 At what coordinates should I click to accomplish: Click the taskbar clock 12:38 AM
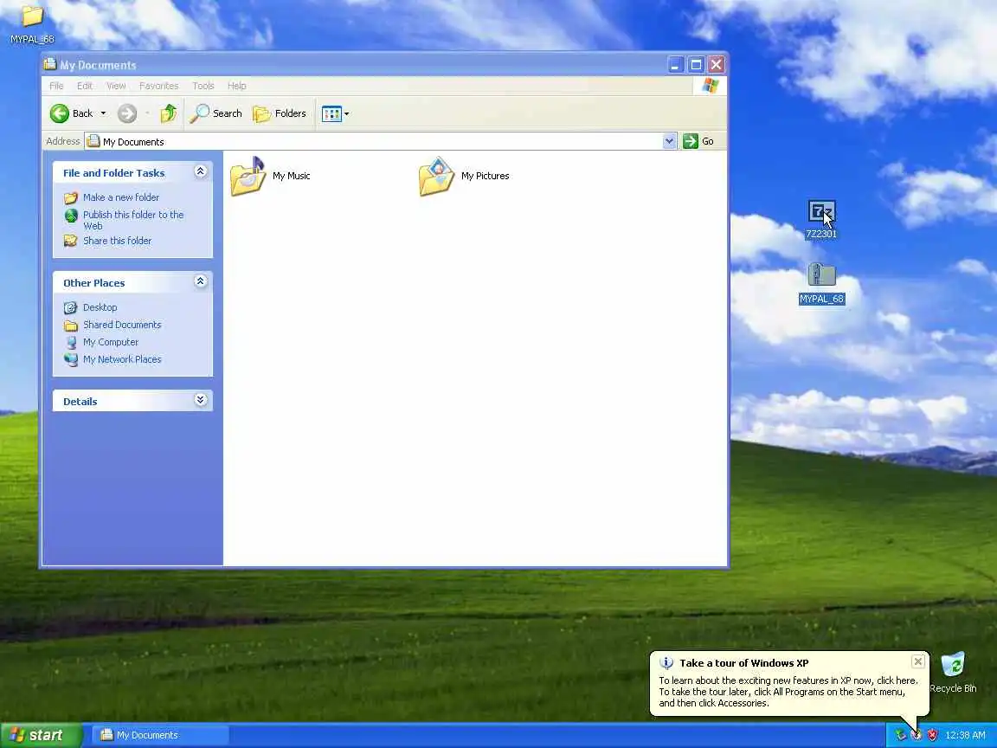pos(965,735)
